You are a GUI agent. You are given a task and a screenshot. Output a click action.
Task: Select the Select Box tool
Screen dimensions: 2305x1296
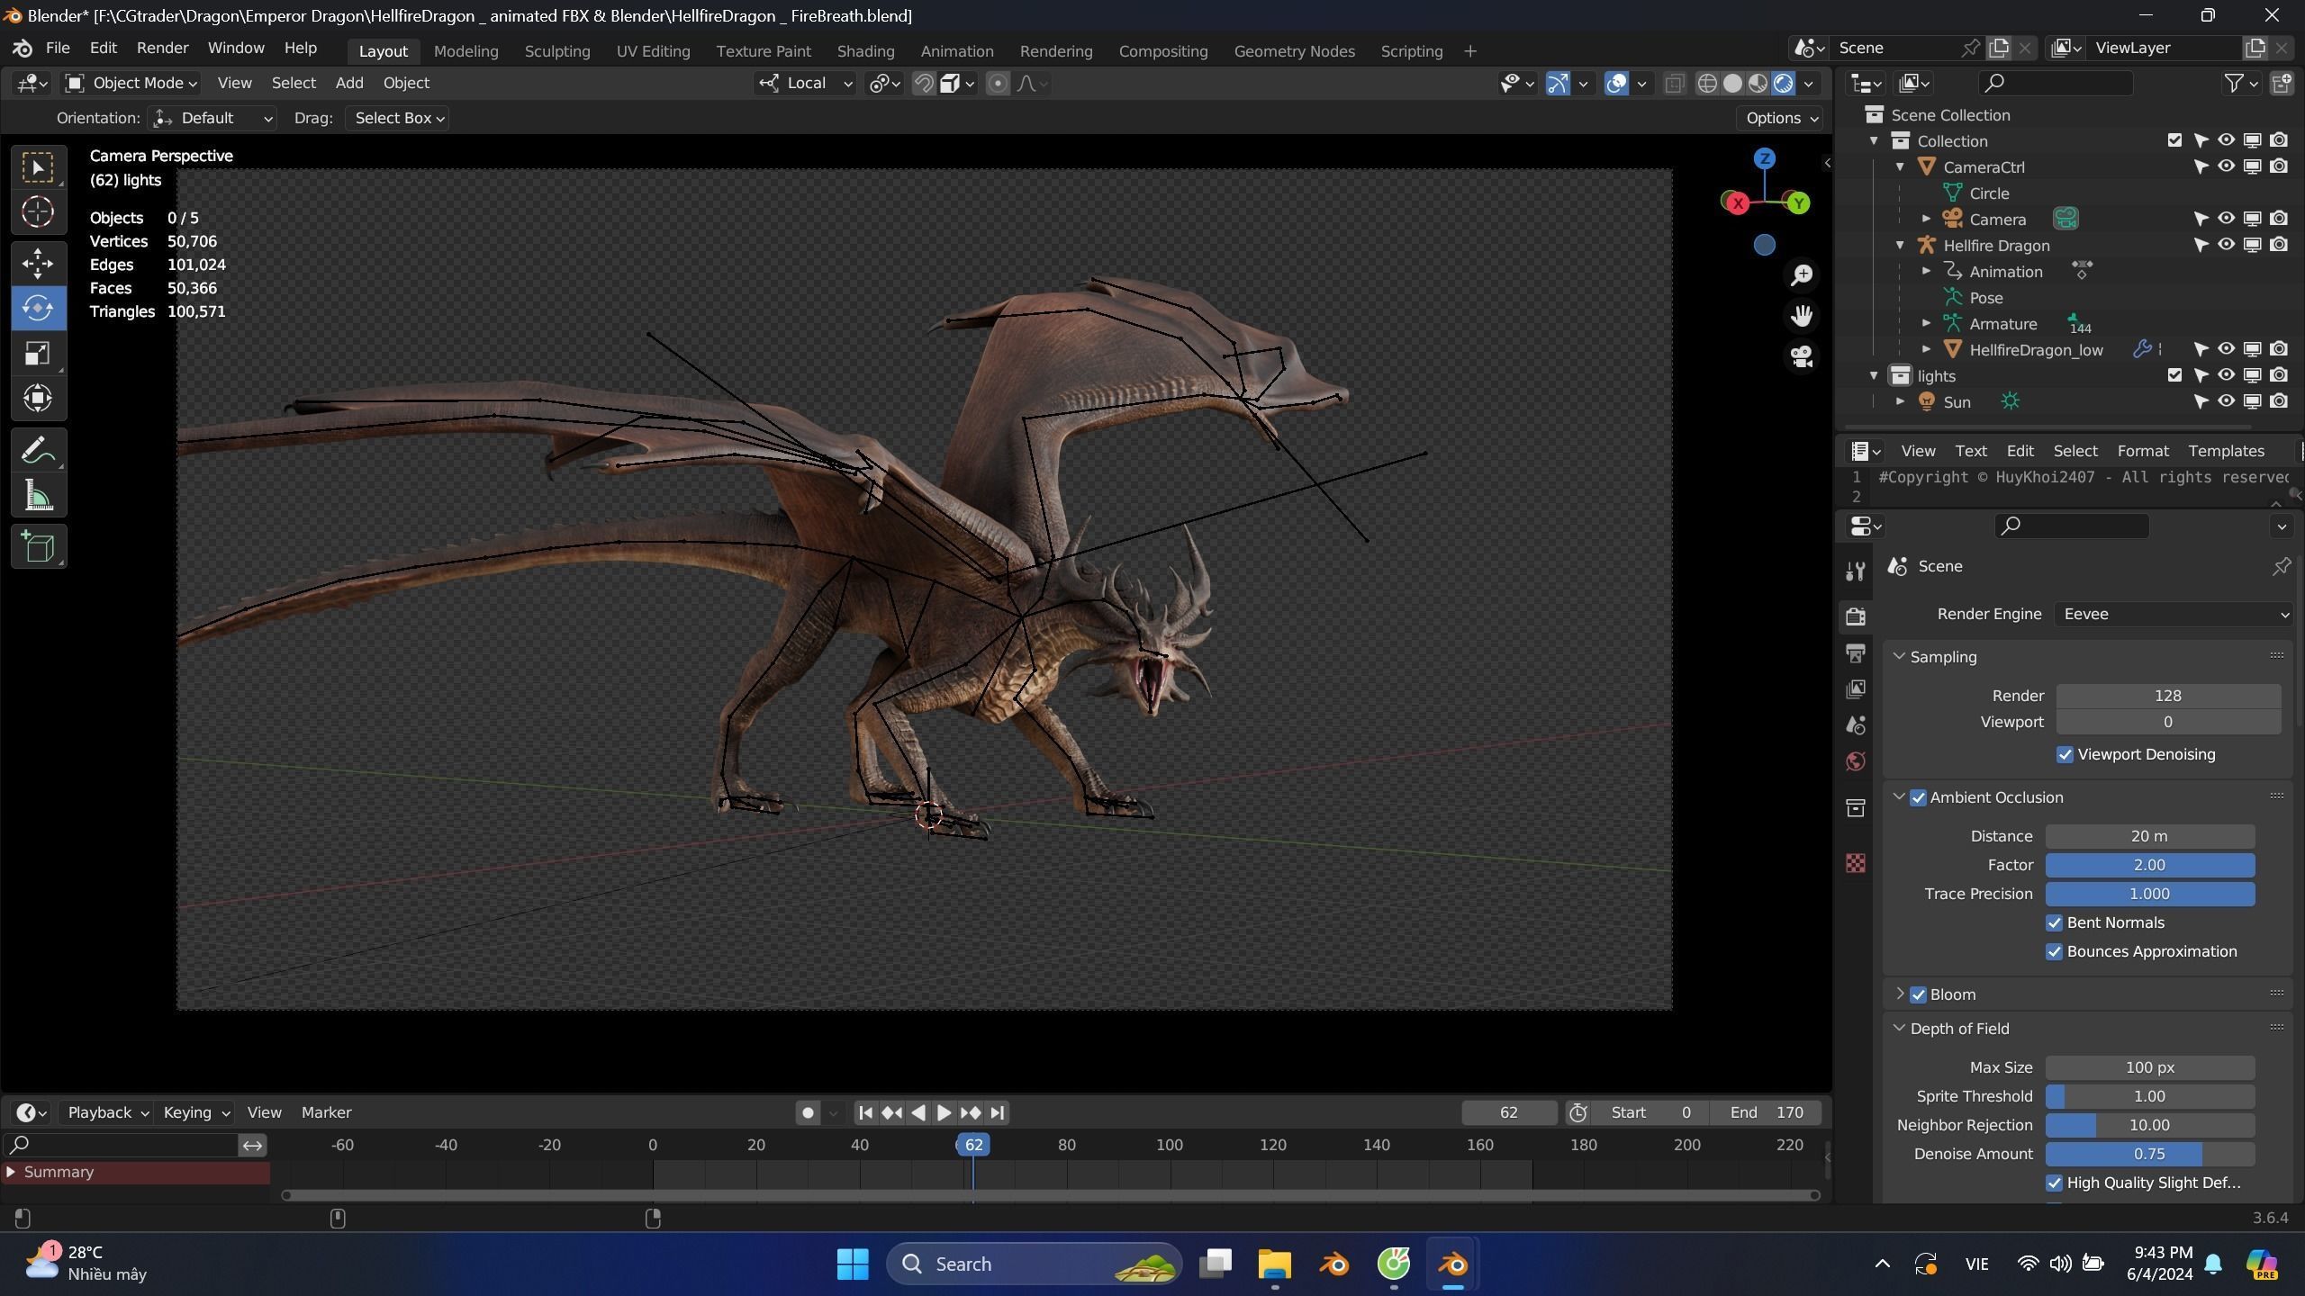38,167
